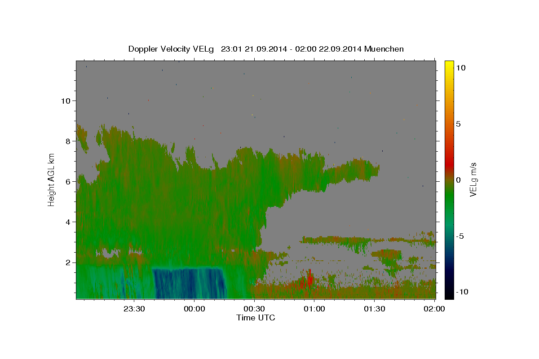Image resolution: width=539 pixels, height=359 pixels.
Task: Select the location label 'Muenchen' in title
Action: 384,49
